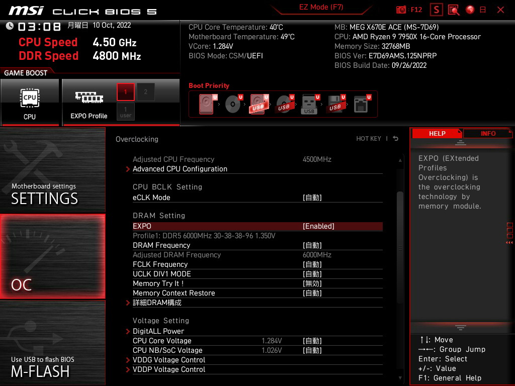Image resolution: width=515 pixels, height=386 pixels.
Task: Click the settings list scroll down arrow
Action: tap(400, 378)
